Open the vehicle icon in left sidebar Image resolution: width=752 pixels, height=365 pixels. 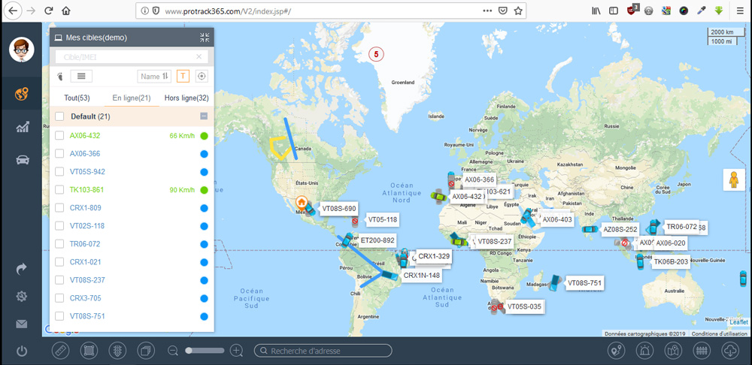click(22, 159)
